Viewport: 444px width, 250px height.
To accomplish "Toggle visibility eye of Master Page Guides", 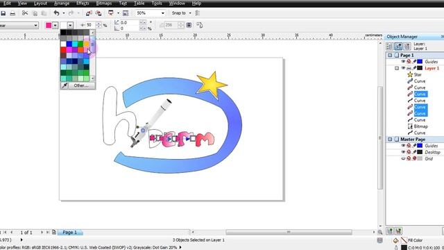I will coord(403,146).
